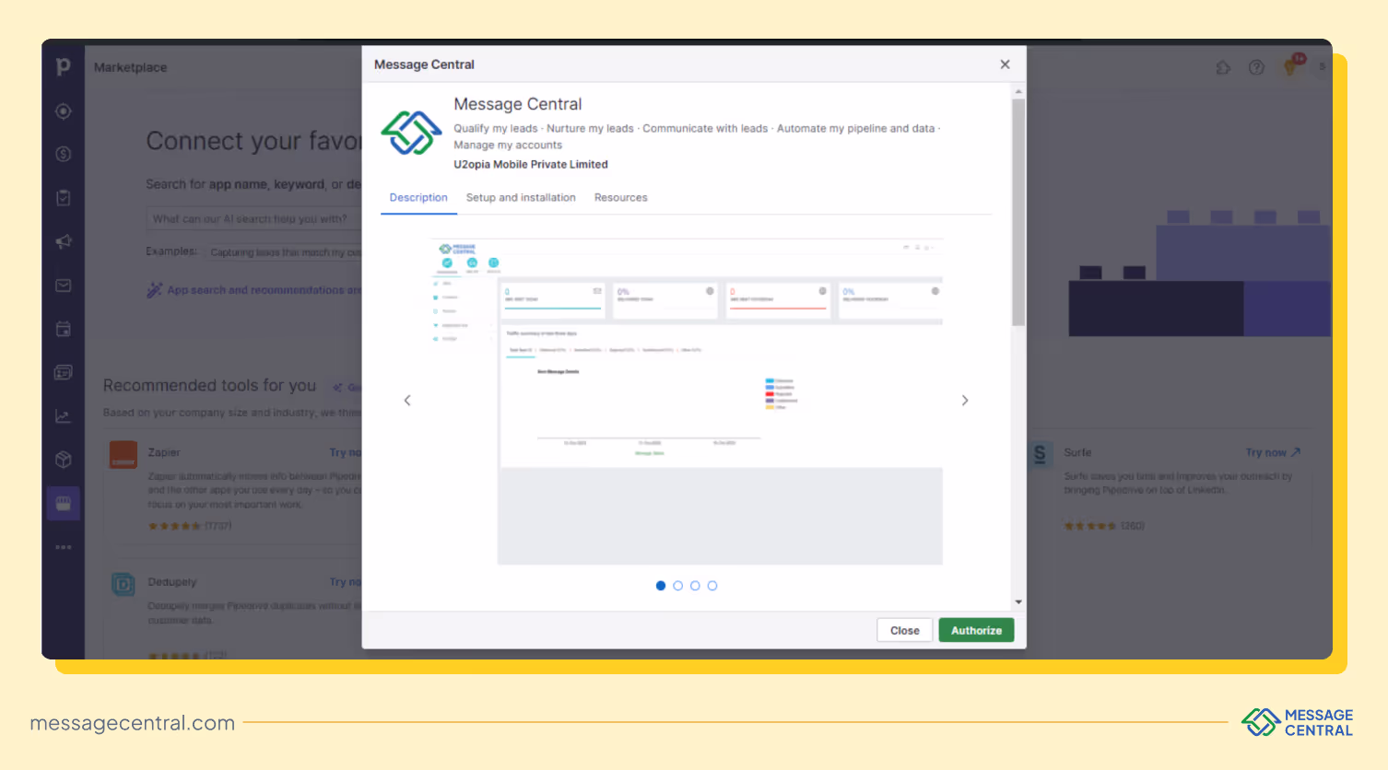
Task: Switch to the Description tab
Action: (418, 198)
